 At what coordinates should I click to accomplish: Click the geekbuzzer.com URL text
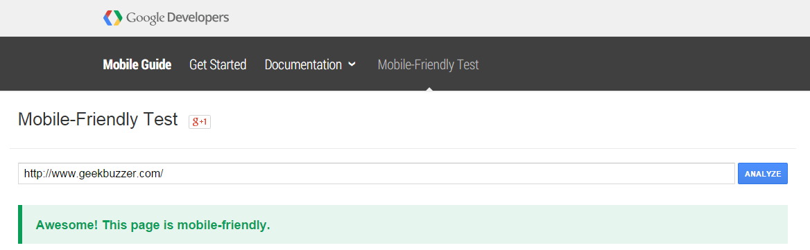pyautogui.click(x=94, y=174)
